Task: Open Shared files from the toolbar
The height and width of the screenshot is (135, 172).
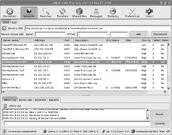Action: coord(79,13)
